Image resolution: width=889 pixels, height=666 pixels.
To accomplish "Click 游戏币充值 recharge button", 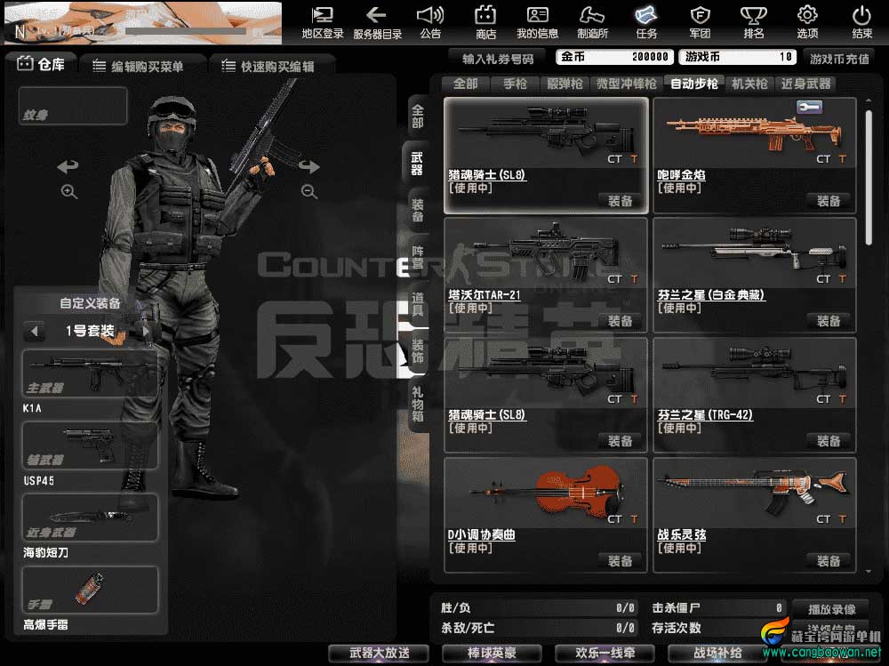I will [839, 59].
